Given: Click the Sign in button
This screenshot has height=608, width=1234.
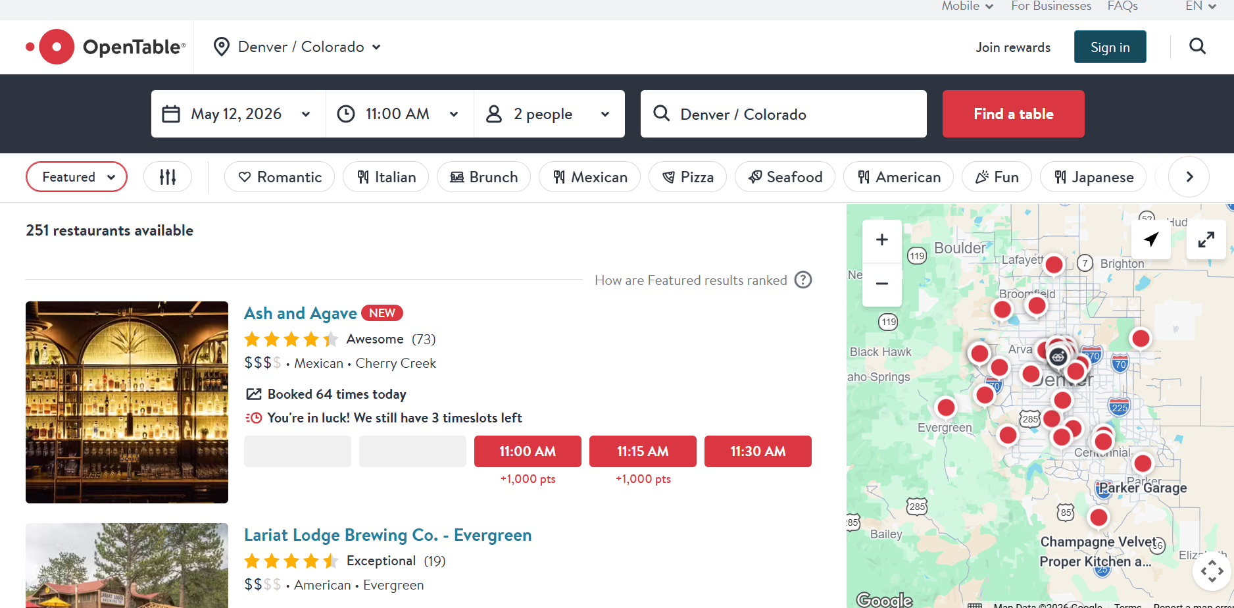Looking at the screenshot, I should coord(1110,47).
